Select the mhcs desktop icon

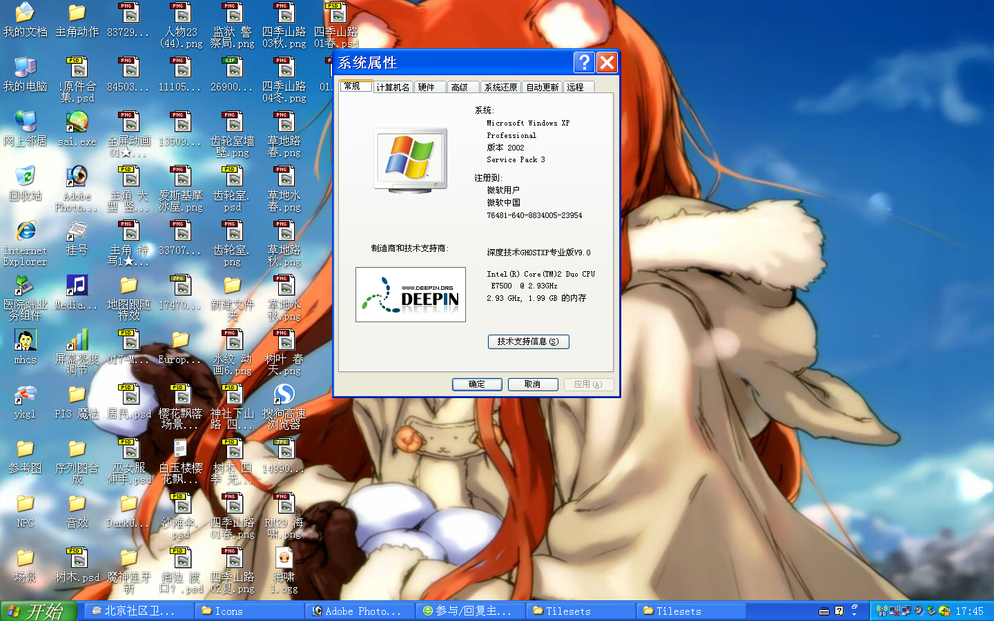[x=25, y=346]
